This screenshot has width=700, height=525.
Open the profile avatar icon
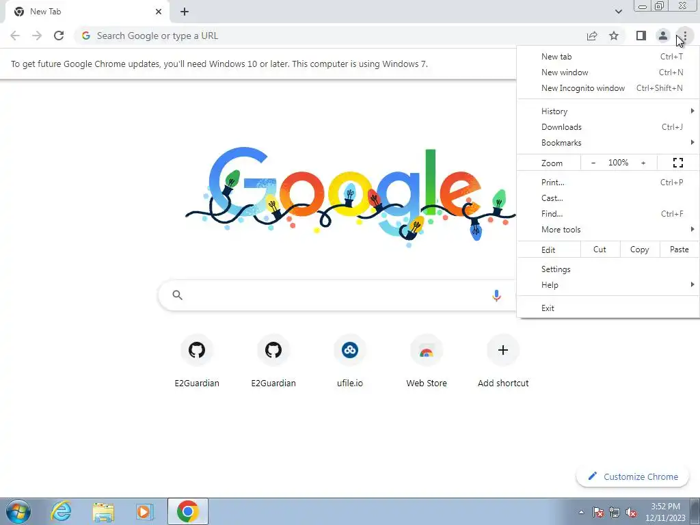coord(663,36)
